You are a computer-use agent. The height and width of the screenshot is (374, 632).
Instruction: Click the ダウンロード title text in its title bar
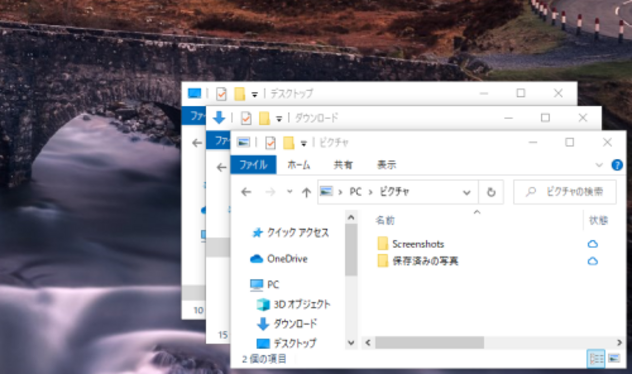316,118
